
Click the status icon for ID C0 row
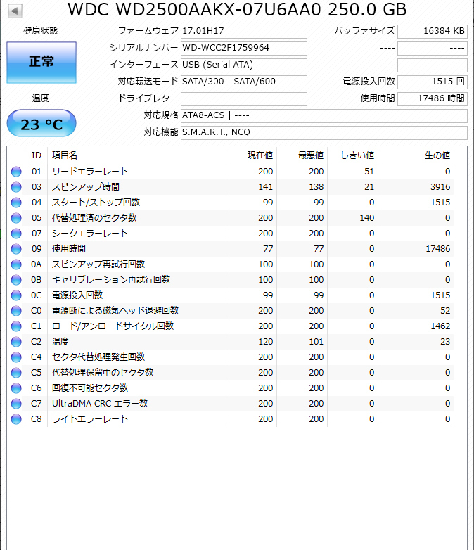[16, 311]
